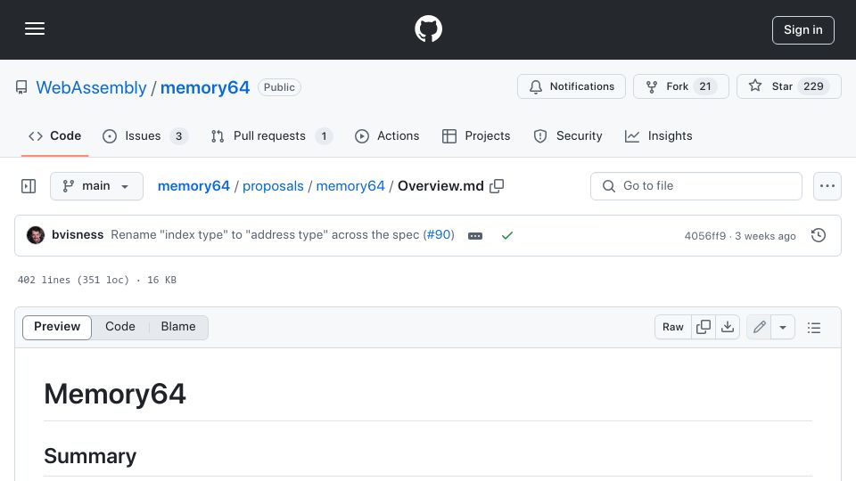
Task: Click the Public visibility badge
Action: tap(279, 87)
